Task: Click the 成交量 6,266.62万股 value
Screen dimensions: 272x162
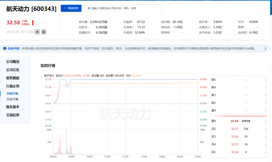Action: tap(99, 22)
